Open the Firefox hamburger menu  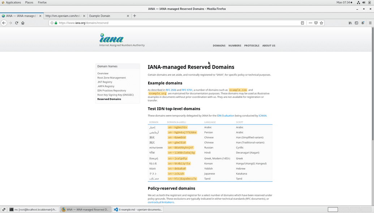[x=370, y=23]
